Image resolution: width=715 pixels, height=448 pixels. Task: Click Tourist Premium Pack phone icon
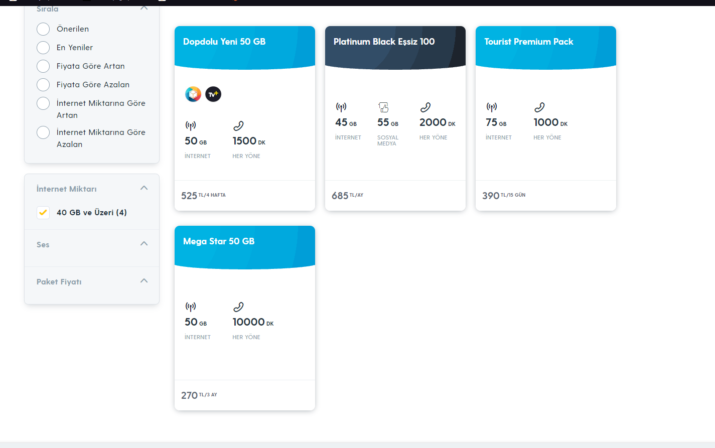[x=539, y=107]
